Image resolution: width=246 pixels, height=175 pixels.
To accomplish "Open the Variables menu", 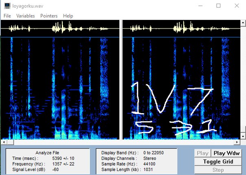I will (x=26, y=16).
